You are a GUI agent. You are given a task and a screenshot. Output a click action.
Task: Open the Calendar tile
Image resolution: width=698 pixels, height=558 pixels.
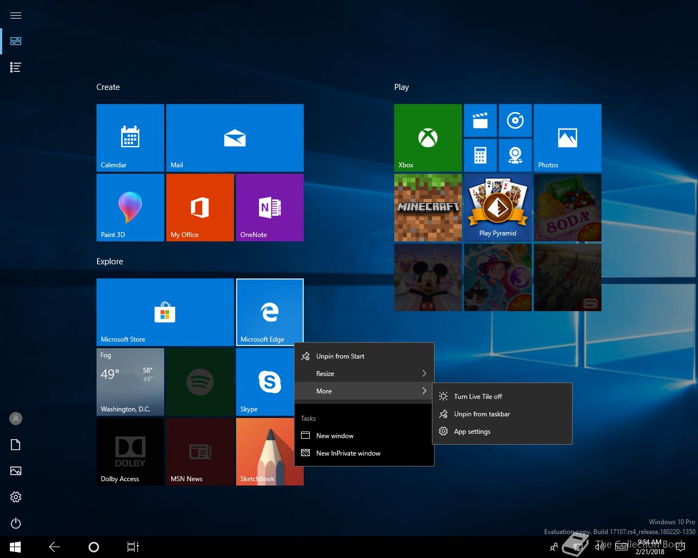130,138
